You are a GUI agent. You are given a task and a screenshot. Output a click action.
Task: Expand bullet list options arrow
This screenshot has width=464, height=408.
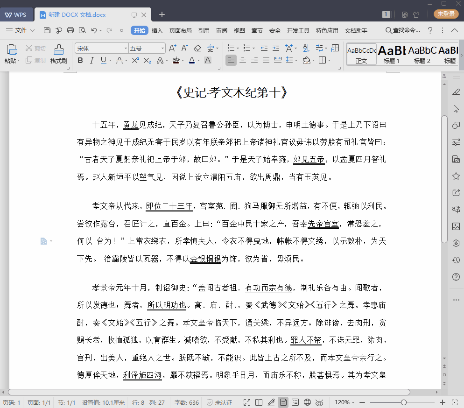point(237,48)
